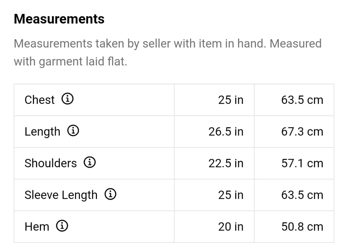347x252 pixels.
Task: Select the Chest row label
Action: [x=39, y=100]
